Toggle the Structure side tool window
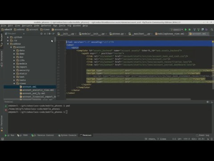The width and height of the screenshot is (214, 161). [x=2, y=59]
